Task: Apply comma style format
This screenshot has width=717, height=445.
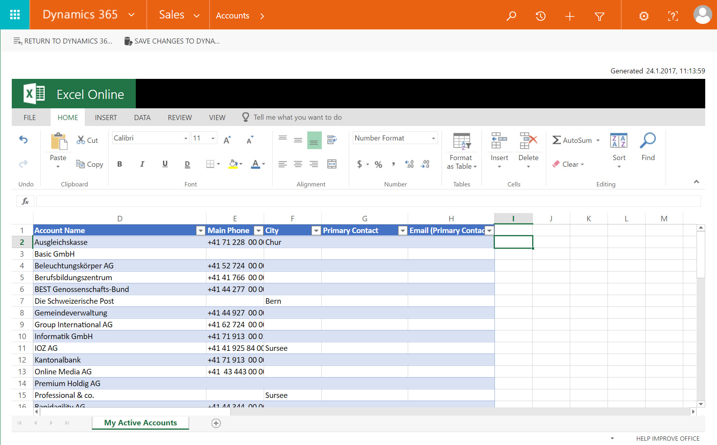Action: [393, 164]
